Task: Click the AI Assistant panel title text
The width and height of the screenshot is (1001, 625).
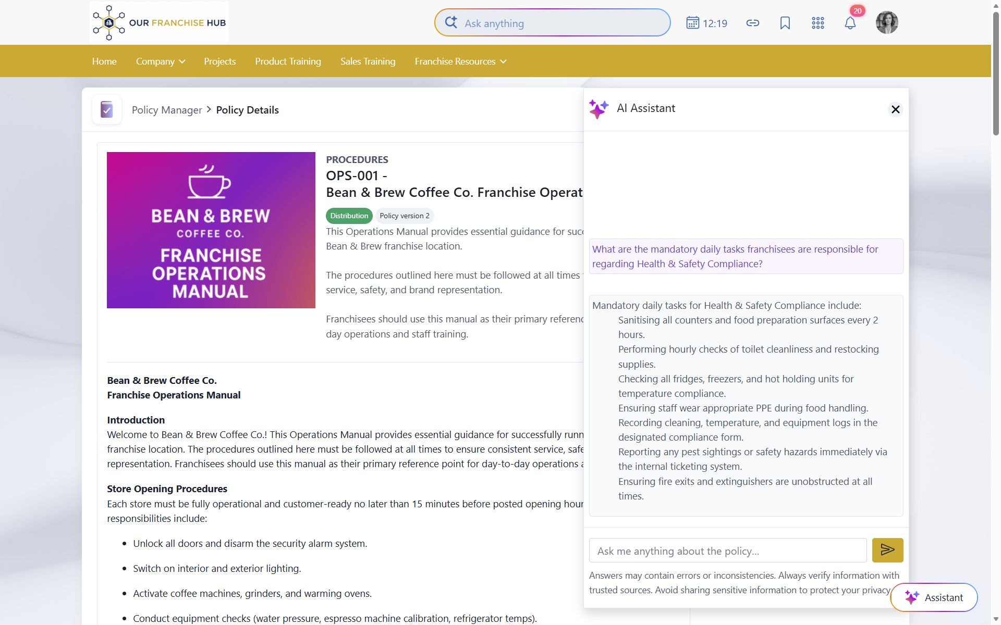Action: [646, 108]
